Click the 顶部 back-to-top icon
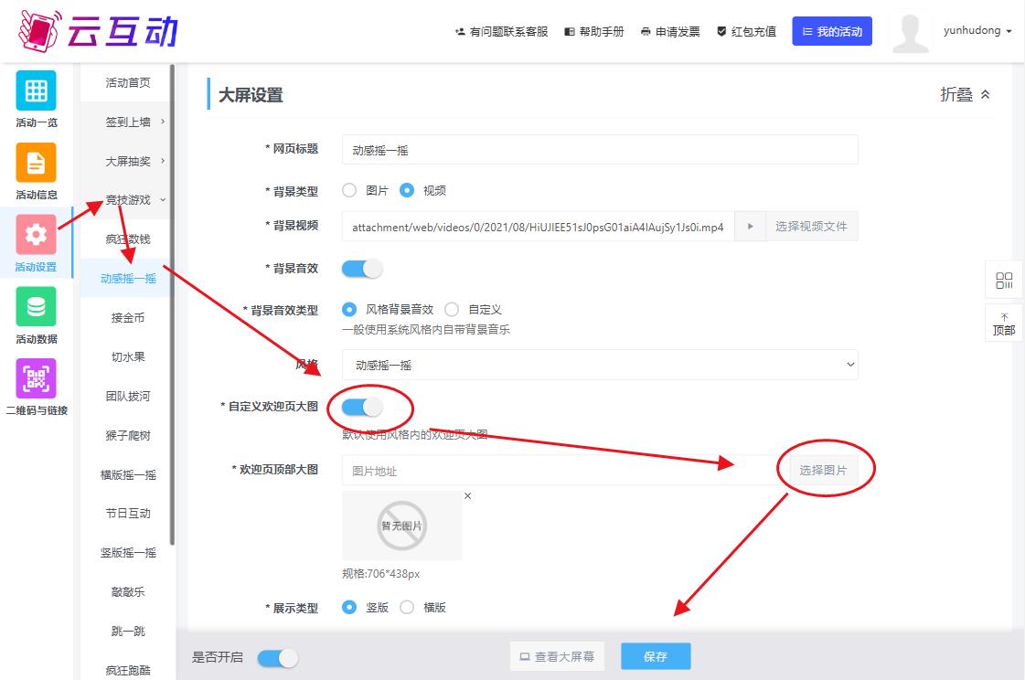 point(1004,324)
